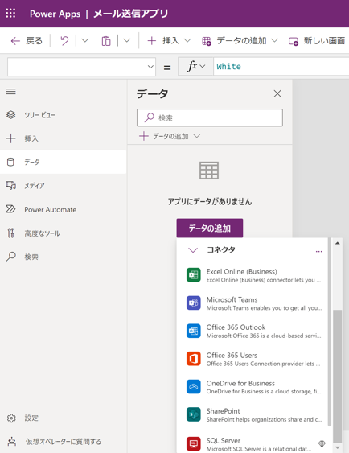Viewport: 349px width, 453px height.
Task: Add a new screen with 新しい画面
Action: pos(317,41)
